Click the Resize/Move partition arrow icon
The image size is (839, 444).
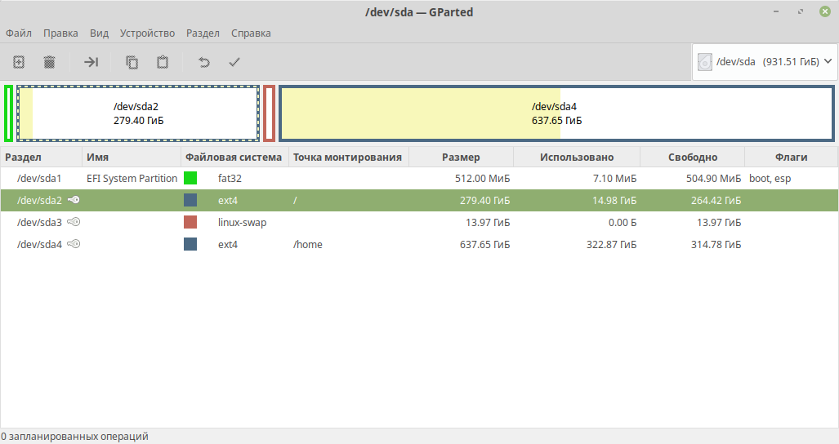coord(91,62)
